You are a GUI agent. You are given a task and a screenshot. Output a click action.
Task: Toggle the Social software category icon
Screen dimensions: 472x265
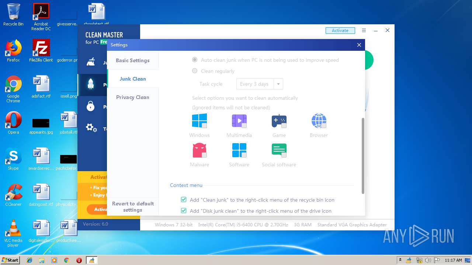[279, 150]
